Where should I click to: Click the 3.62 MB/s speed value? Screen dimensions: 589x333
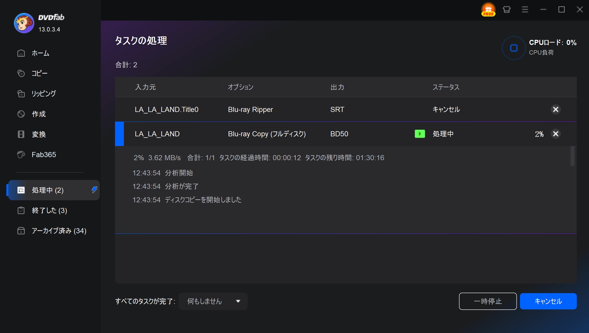165,158
